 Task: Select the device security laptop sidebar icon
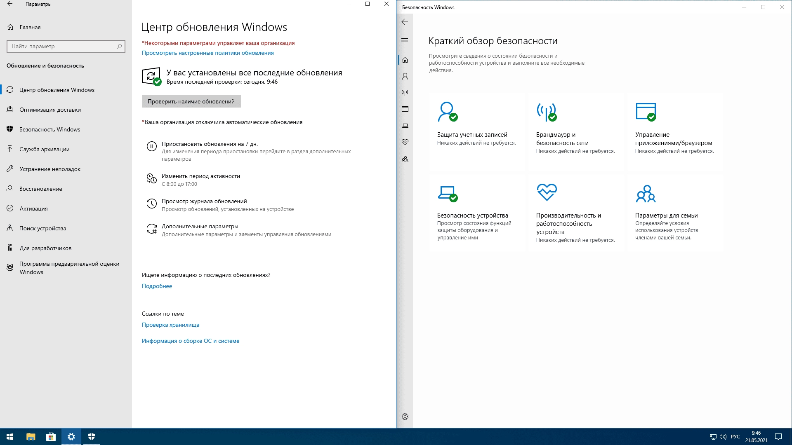tap(405, 126)
